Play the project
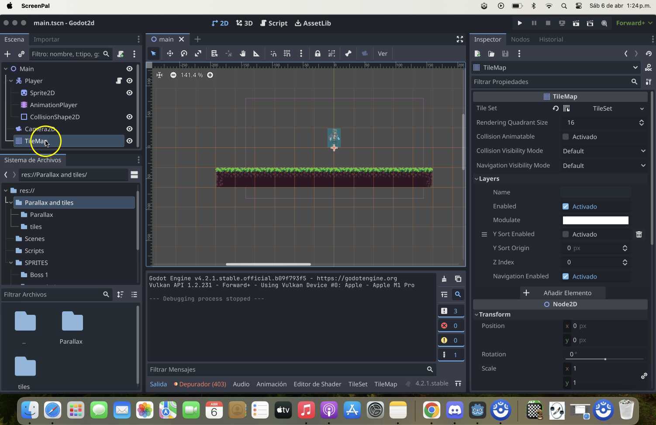 click(x=520, y=23)
